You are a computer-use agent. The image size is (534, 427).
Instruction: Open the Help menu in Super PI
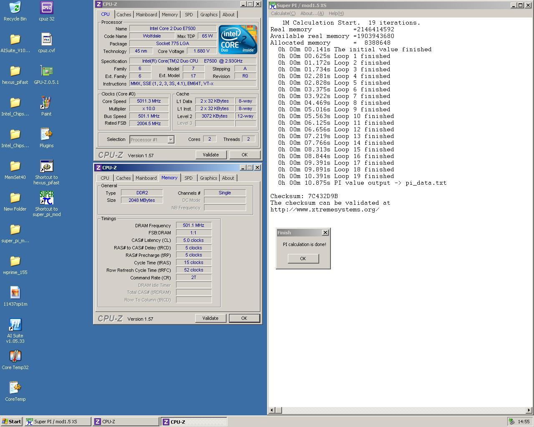coord(336,13)
